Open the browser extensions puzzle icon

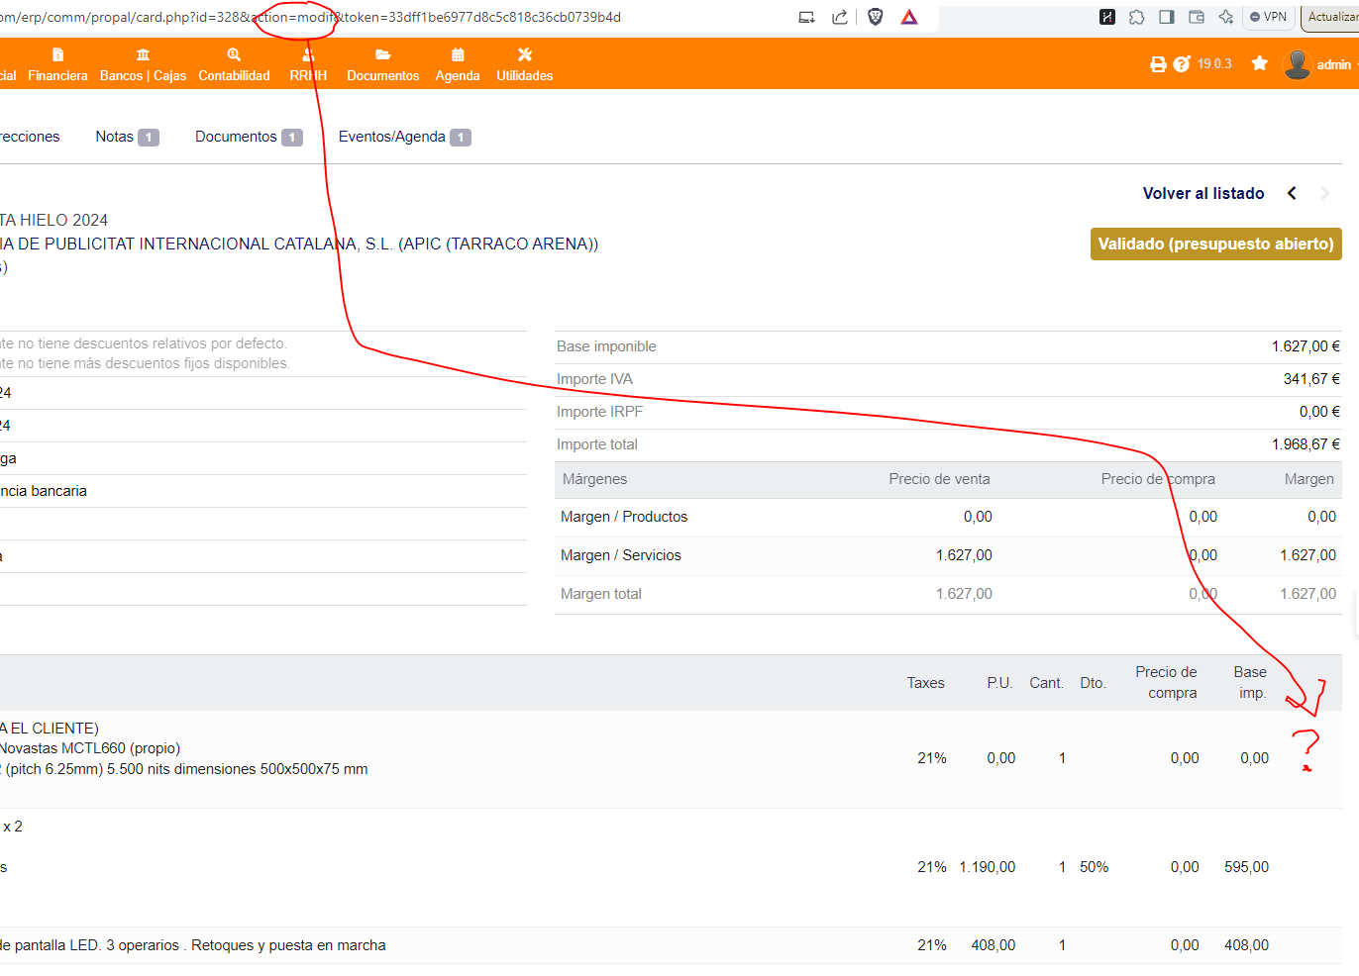coord(1136,17)
